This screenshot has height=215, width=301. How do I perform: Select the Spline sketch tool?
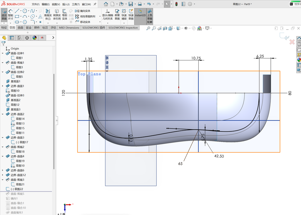(x=32, y=11)
